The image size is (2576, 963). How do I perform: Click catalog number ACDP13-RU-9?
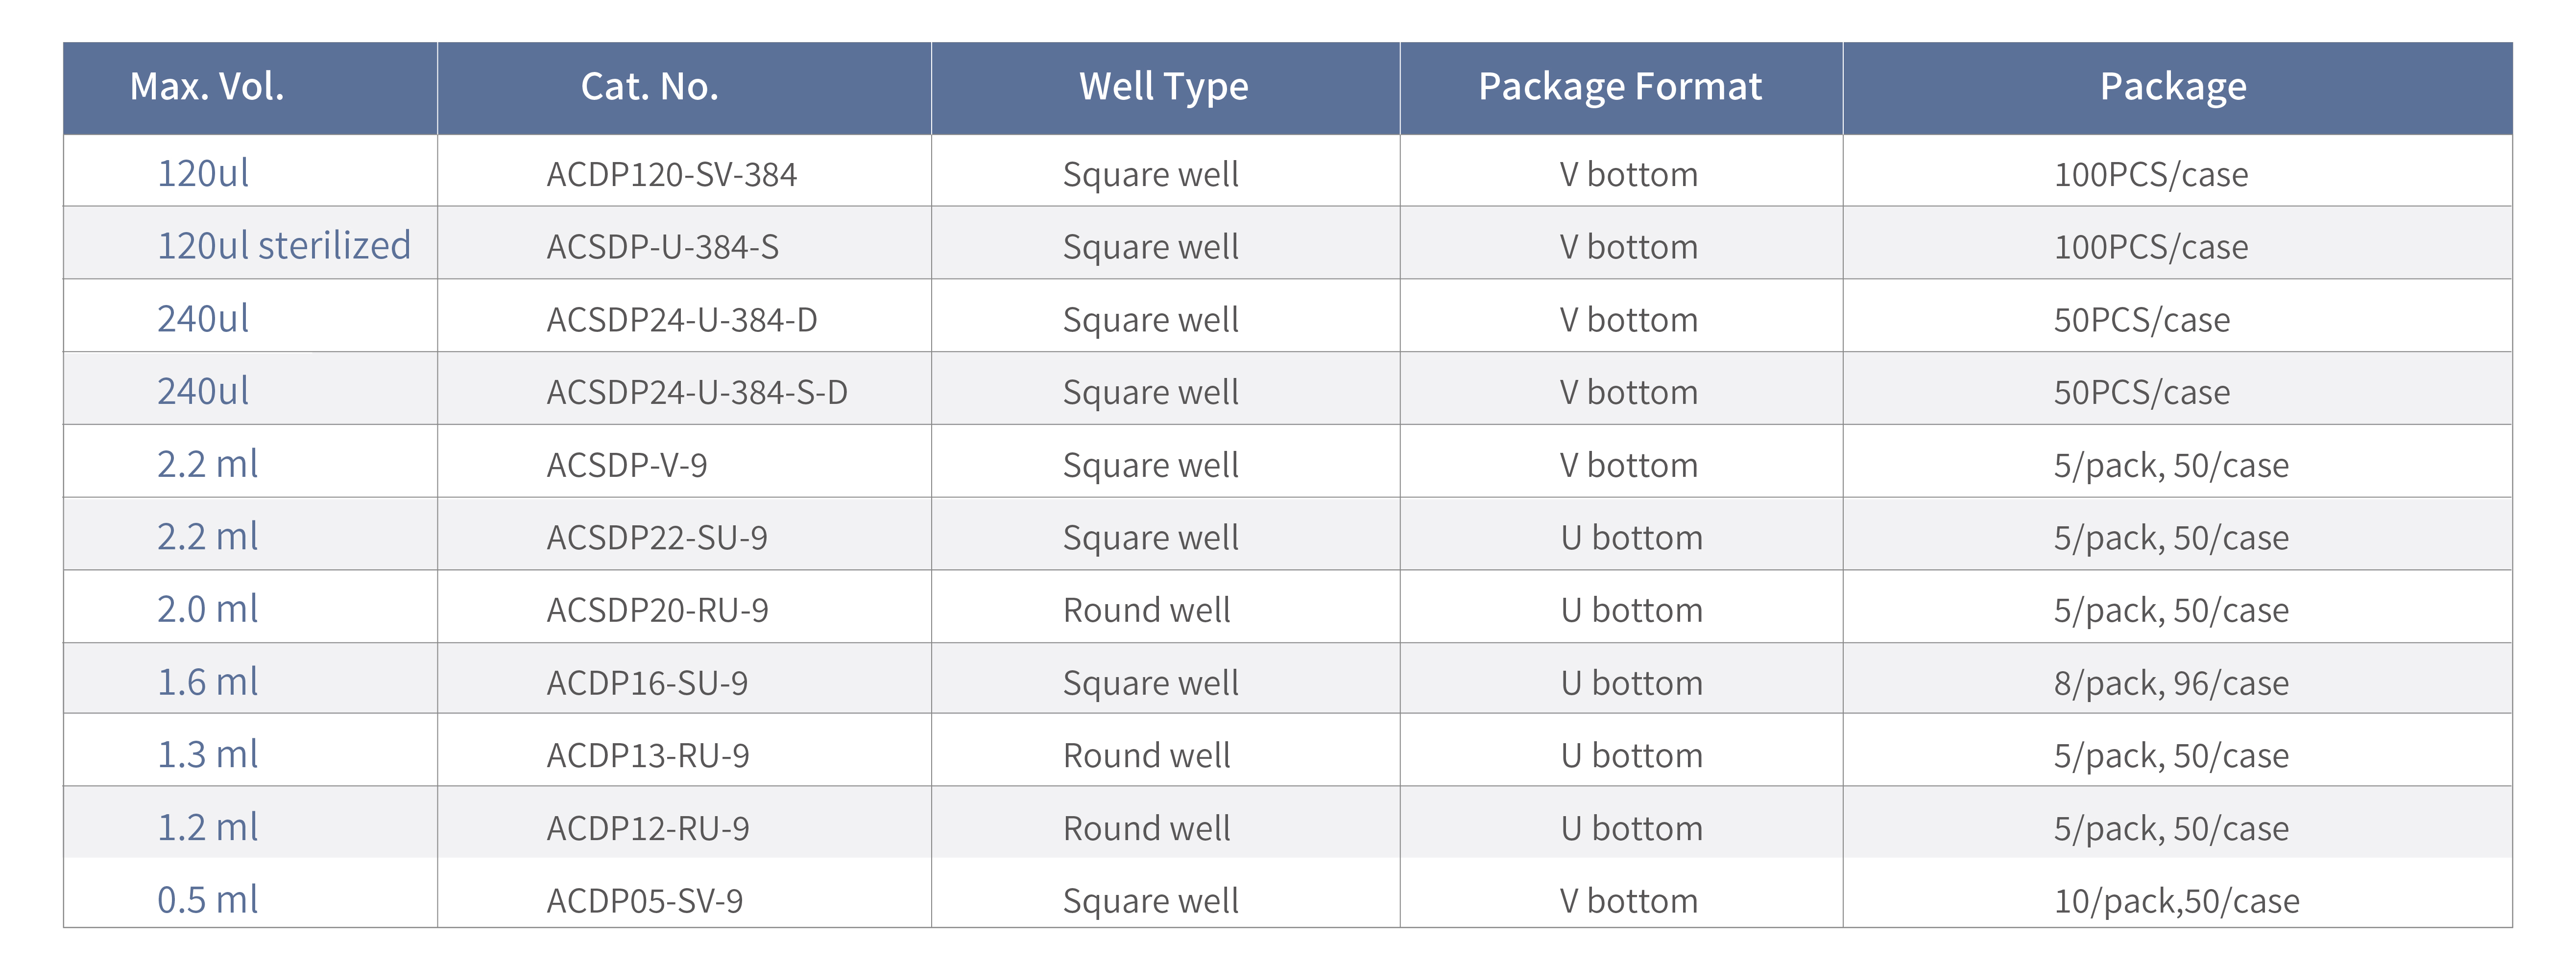(648, 756)
